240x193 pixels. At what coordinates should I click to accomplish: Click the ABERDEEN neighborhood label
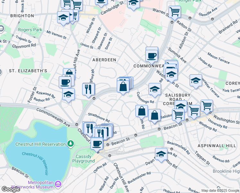click(x=104, y=60)
